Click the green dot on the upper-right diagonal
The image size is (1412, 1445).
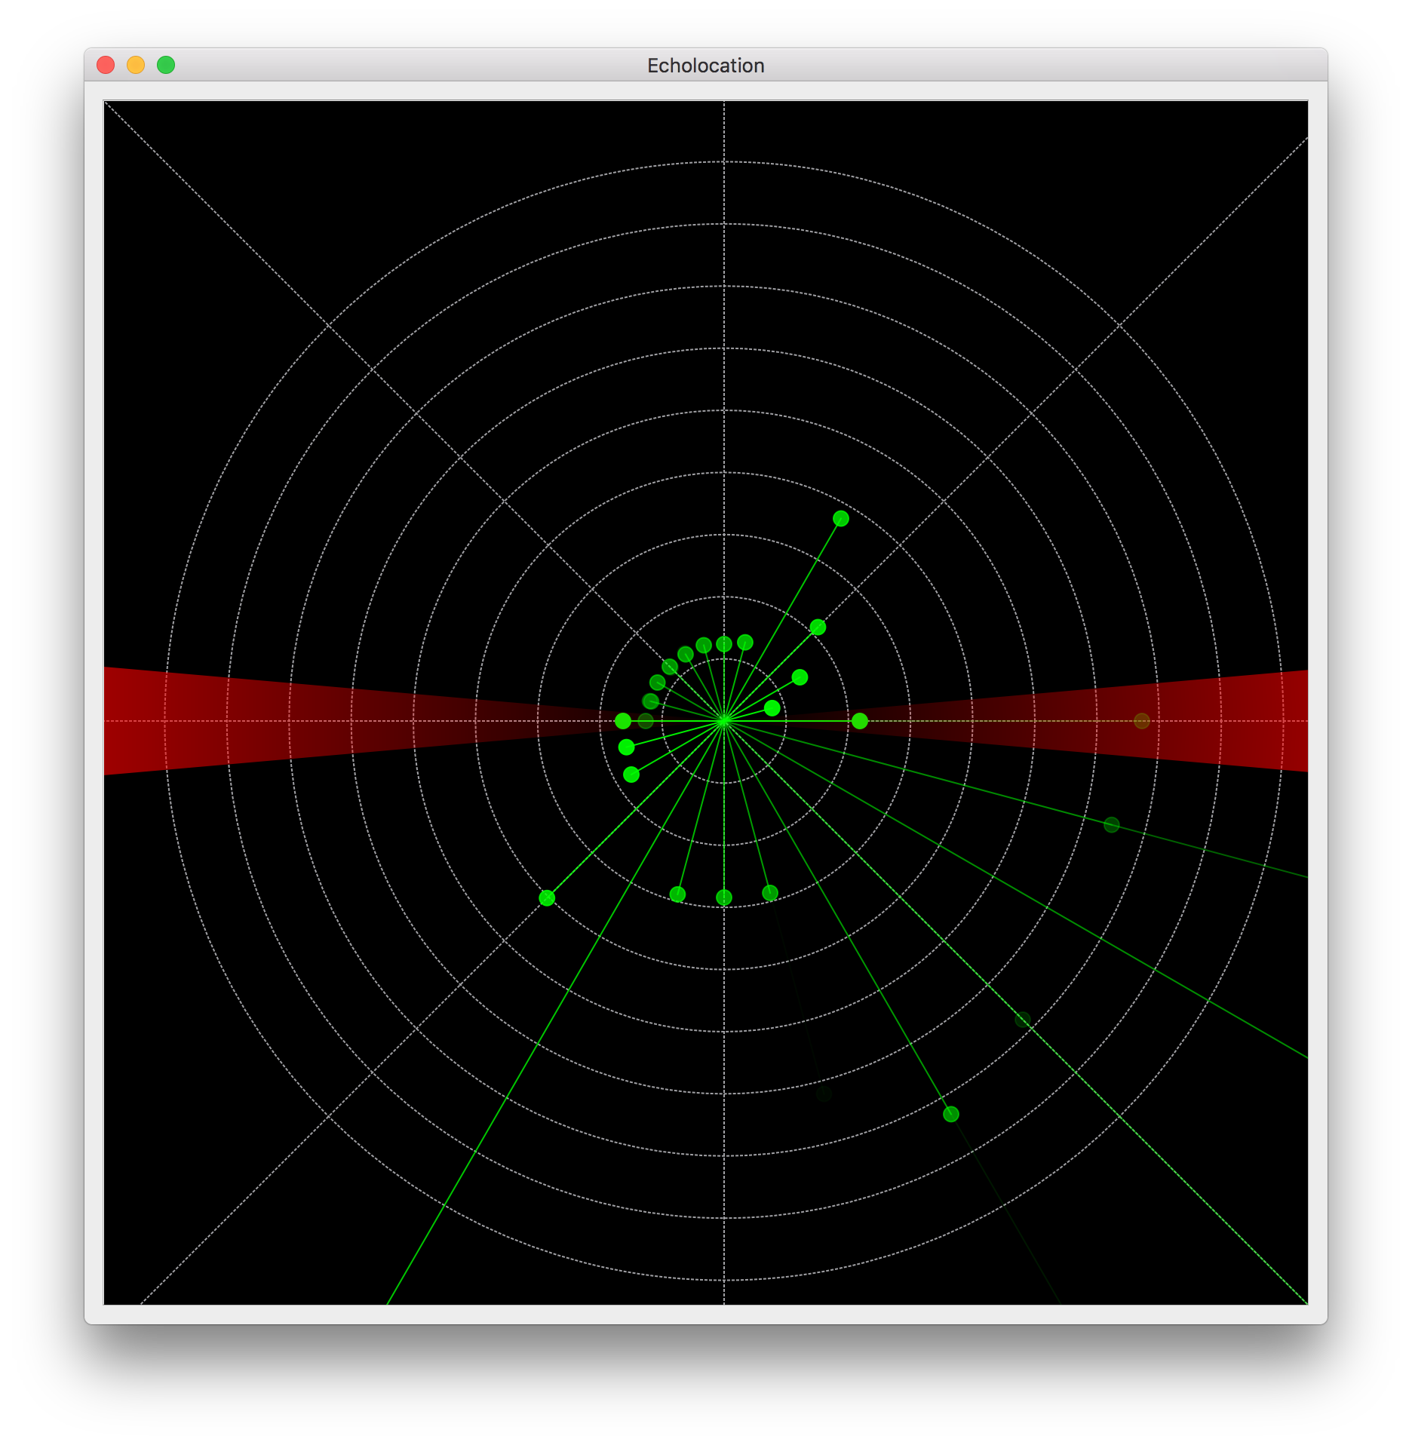pos(818,627)
